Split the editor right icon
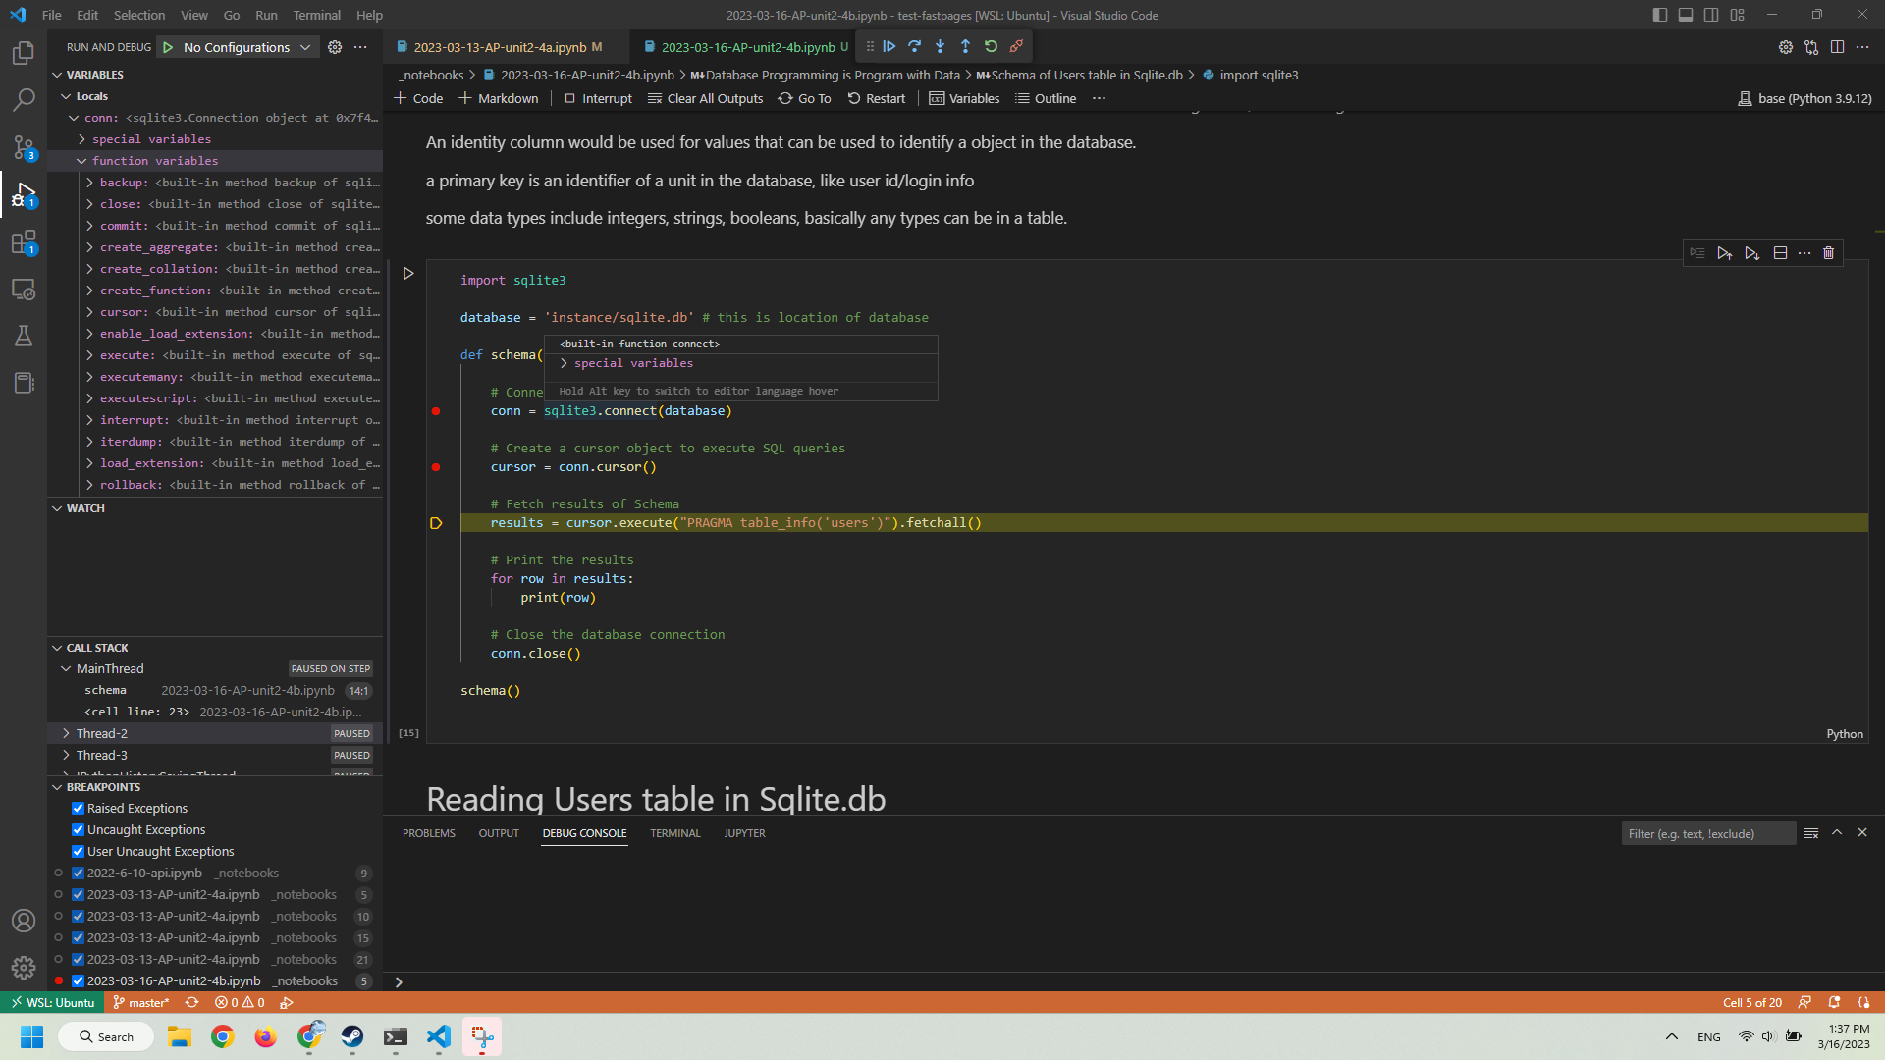 (x=1837, y=47)
